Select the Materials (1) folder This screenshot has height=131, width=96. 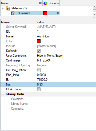point(19,8)
